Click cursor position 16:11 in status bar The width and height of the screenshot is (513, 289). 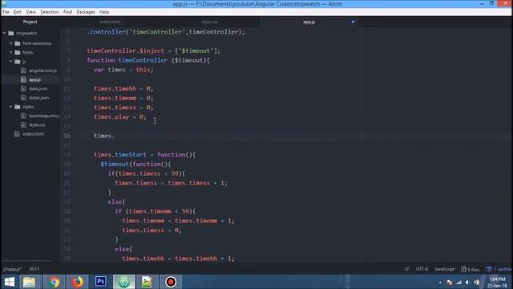(x=34, y=269)
